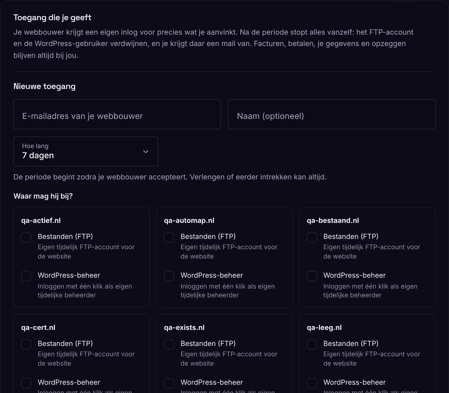This screenshot has height=393, width=449.
Task: Tick Bestanden (FTP) for qa-bestaand.nl
Action: pos(312,237)
